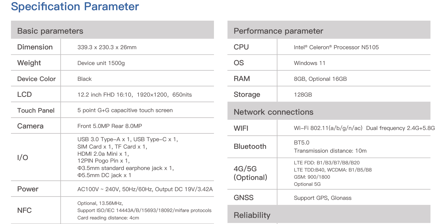Select the Windows 11 OS value

[x=309, y=63]
